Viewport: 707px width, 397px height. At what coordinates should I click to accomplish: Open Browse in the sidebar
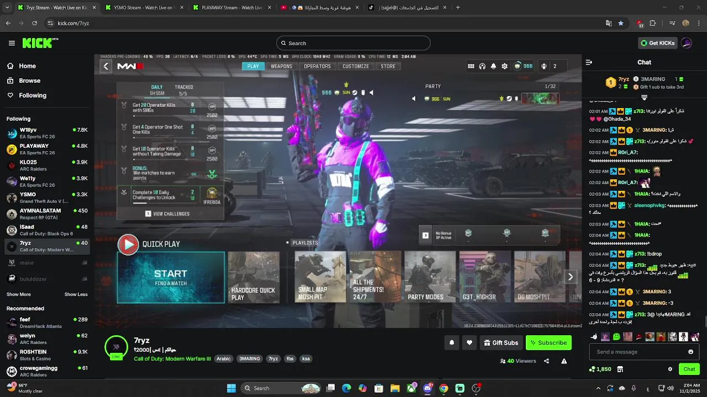pos(29,81)
